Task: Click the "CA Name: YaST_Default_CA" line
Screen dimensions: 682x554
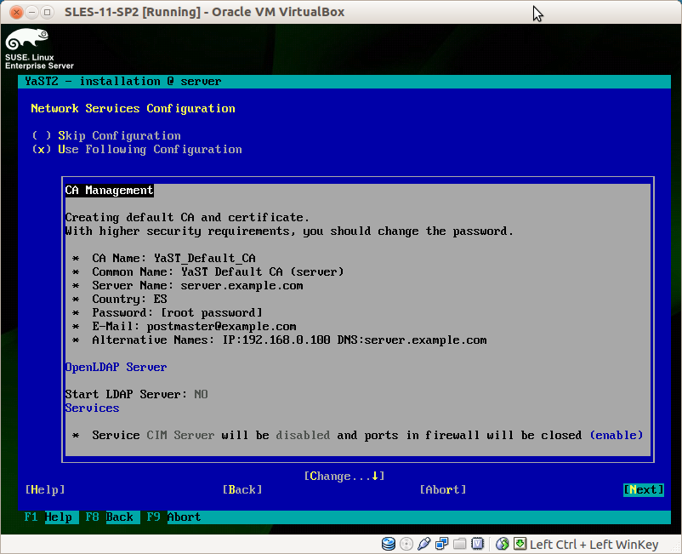Action: click(x=173, y=258)
